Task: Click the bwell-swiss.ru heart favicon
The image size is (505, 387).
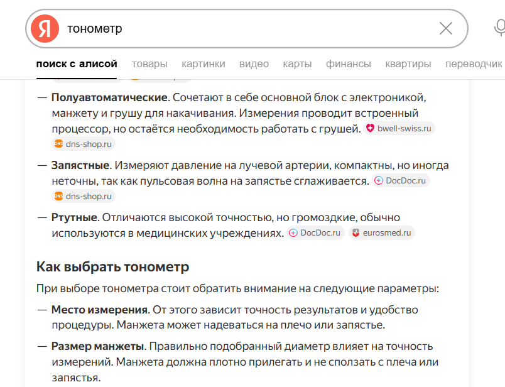Action: coord(370,128)
